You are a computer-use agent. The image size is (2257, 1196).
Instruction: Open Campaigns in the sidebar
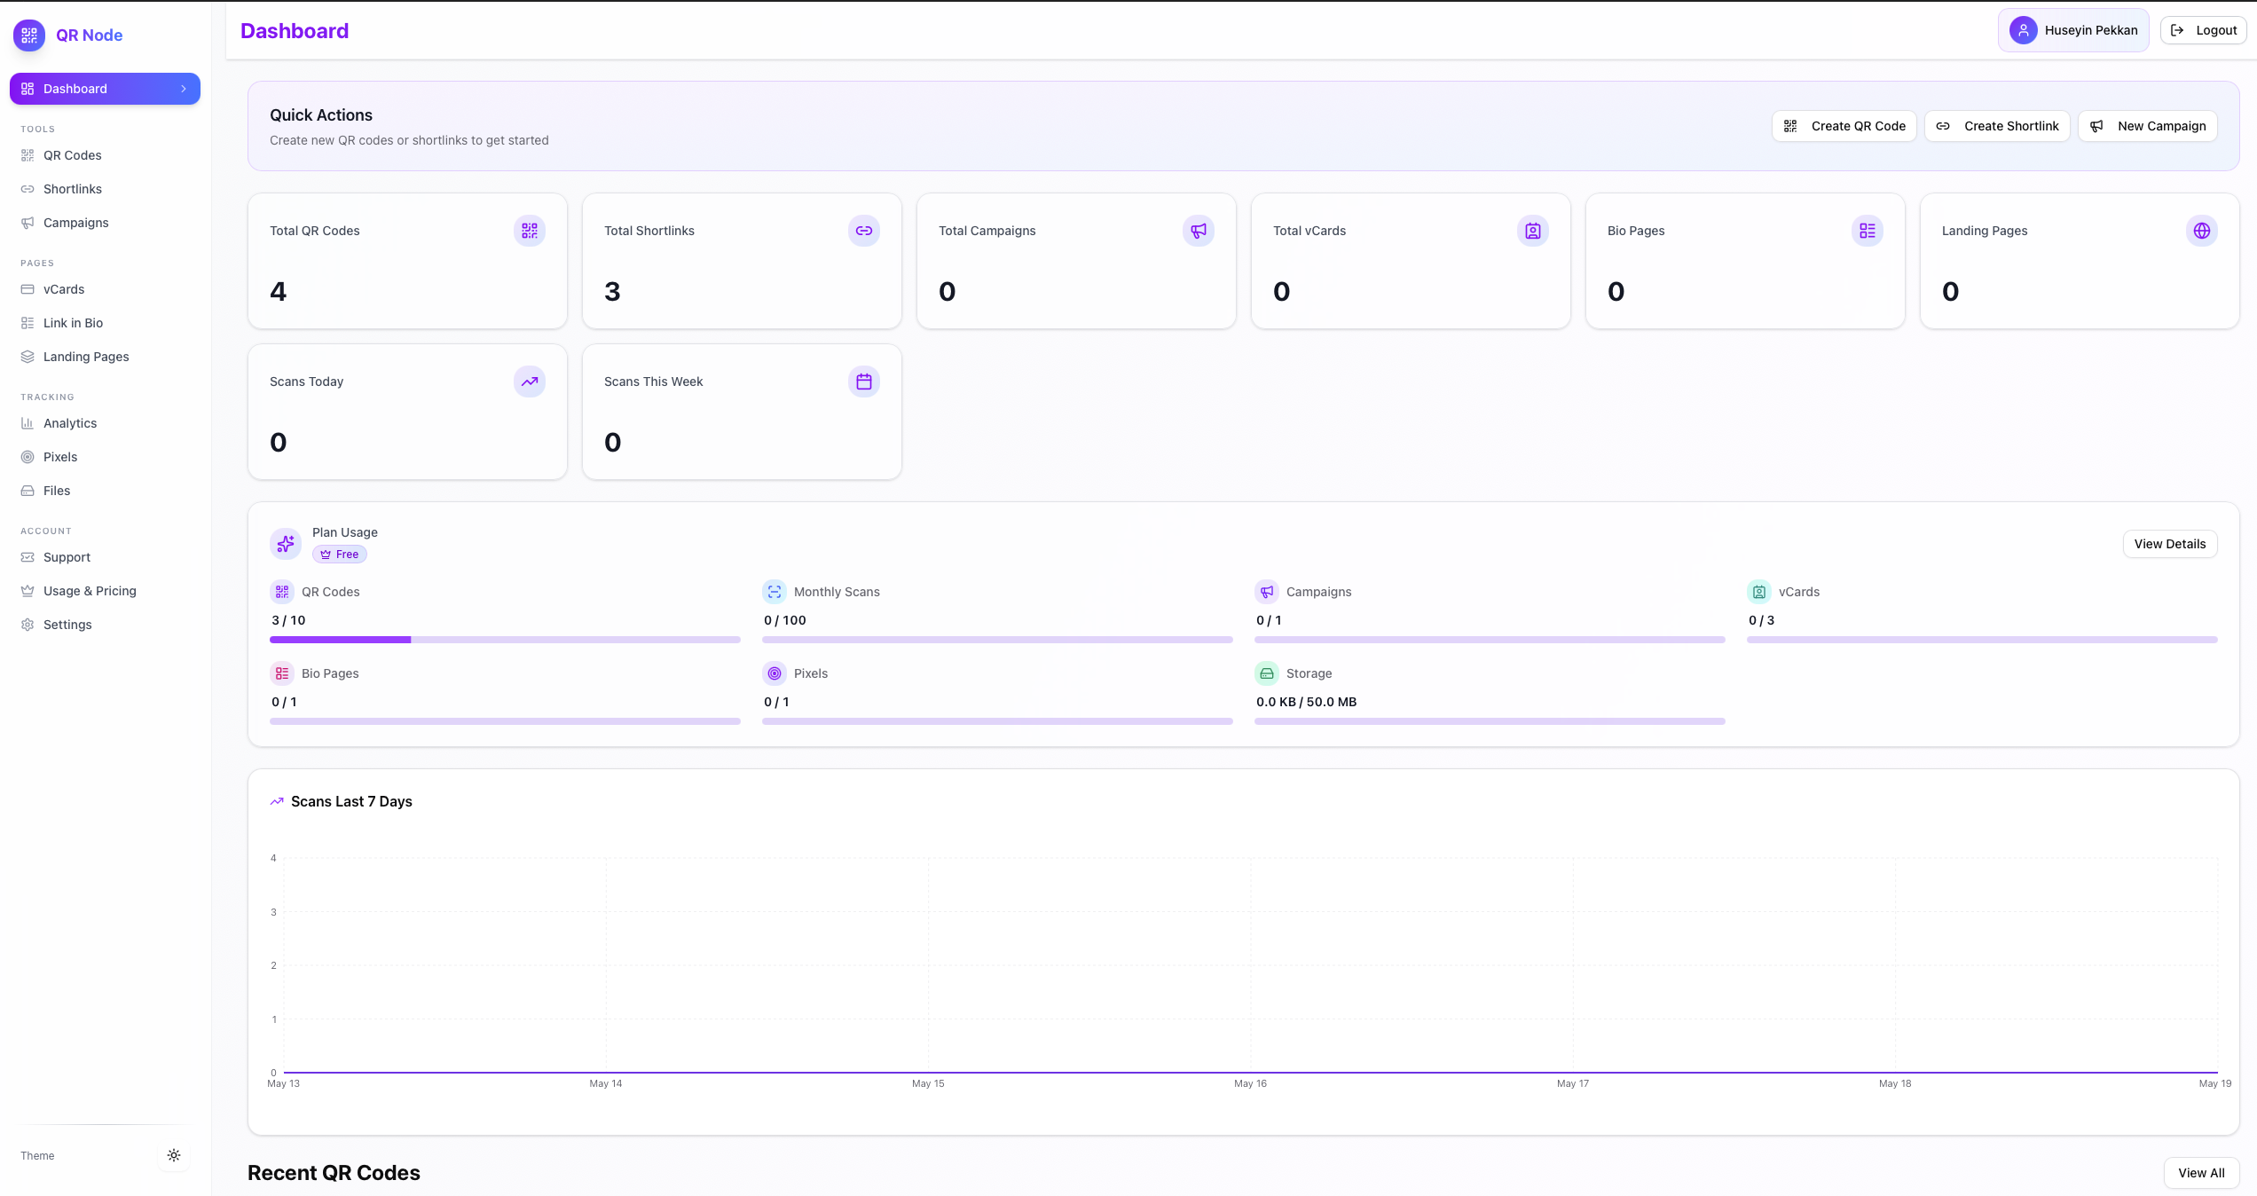click(x=105, y=223)
